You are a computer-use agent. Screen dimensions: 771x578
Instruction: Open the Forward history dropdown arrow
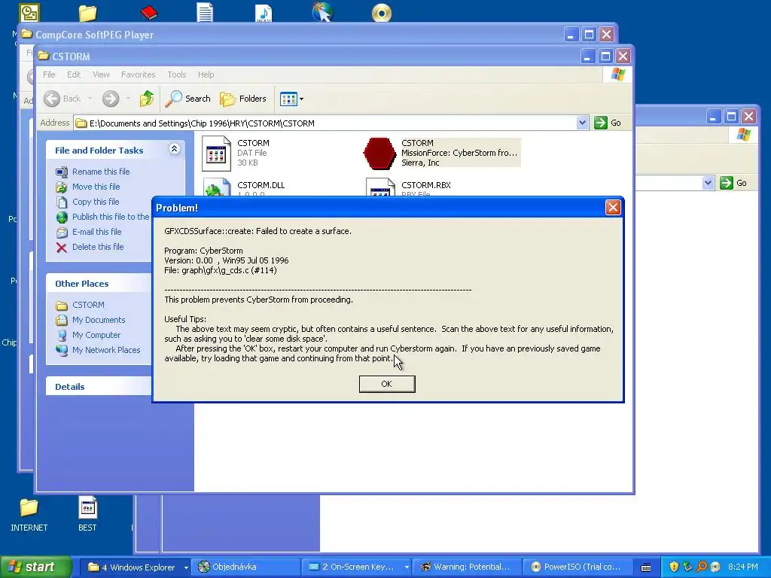pos(128,99)
